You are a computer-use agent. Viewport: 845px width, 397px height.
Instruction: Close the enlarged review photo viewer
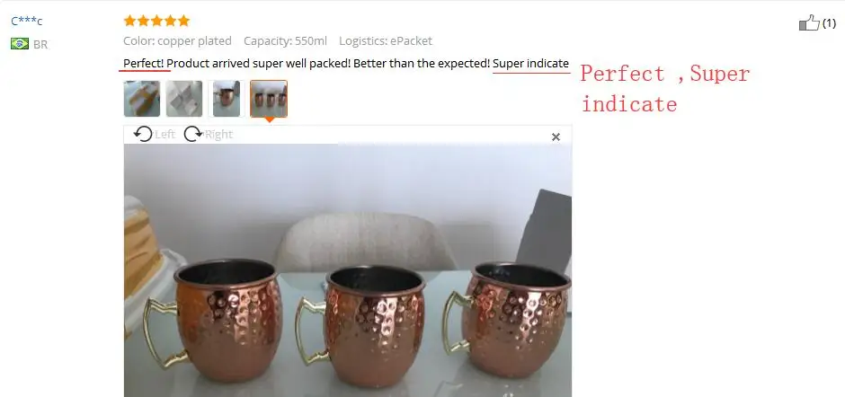[x=556, y=137]
